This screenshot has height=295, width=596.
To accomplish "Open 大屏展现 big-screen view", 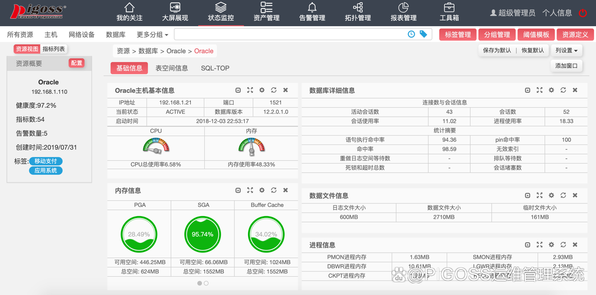I will click(x=175, y=12).
